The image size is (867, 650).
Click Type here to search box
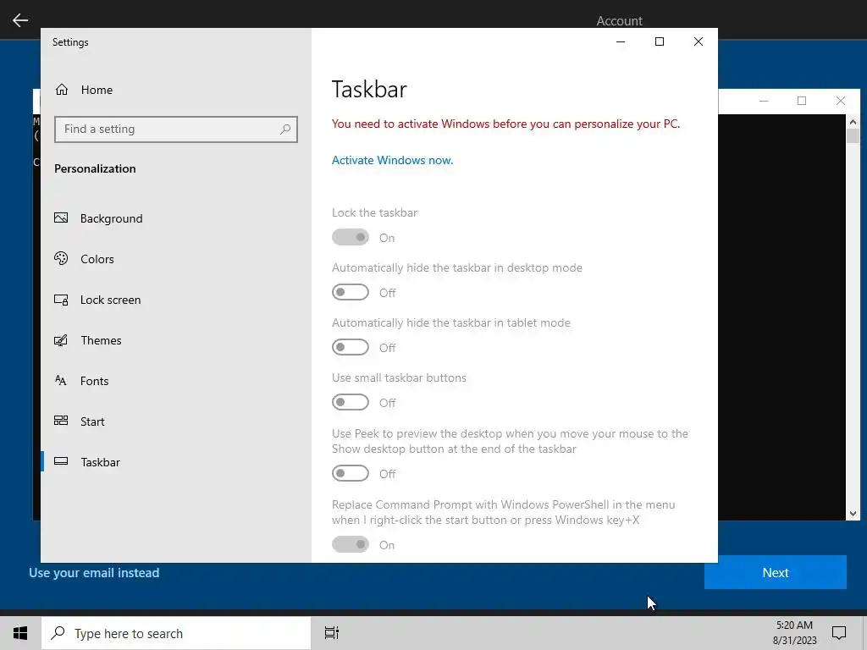pyautogui.click(x=176, y=633)
